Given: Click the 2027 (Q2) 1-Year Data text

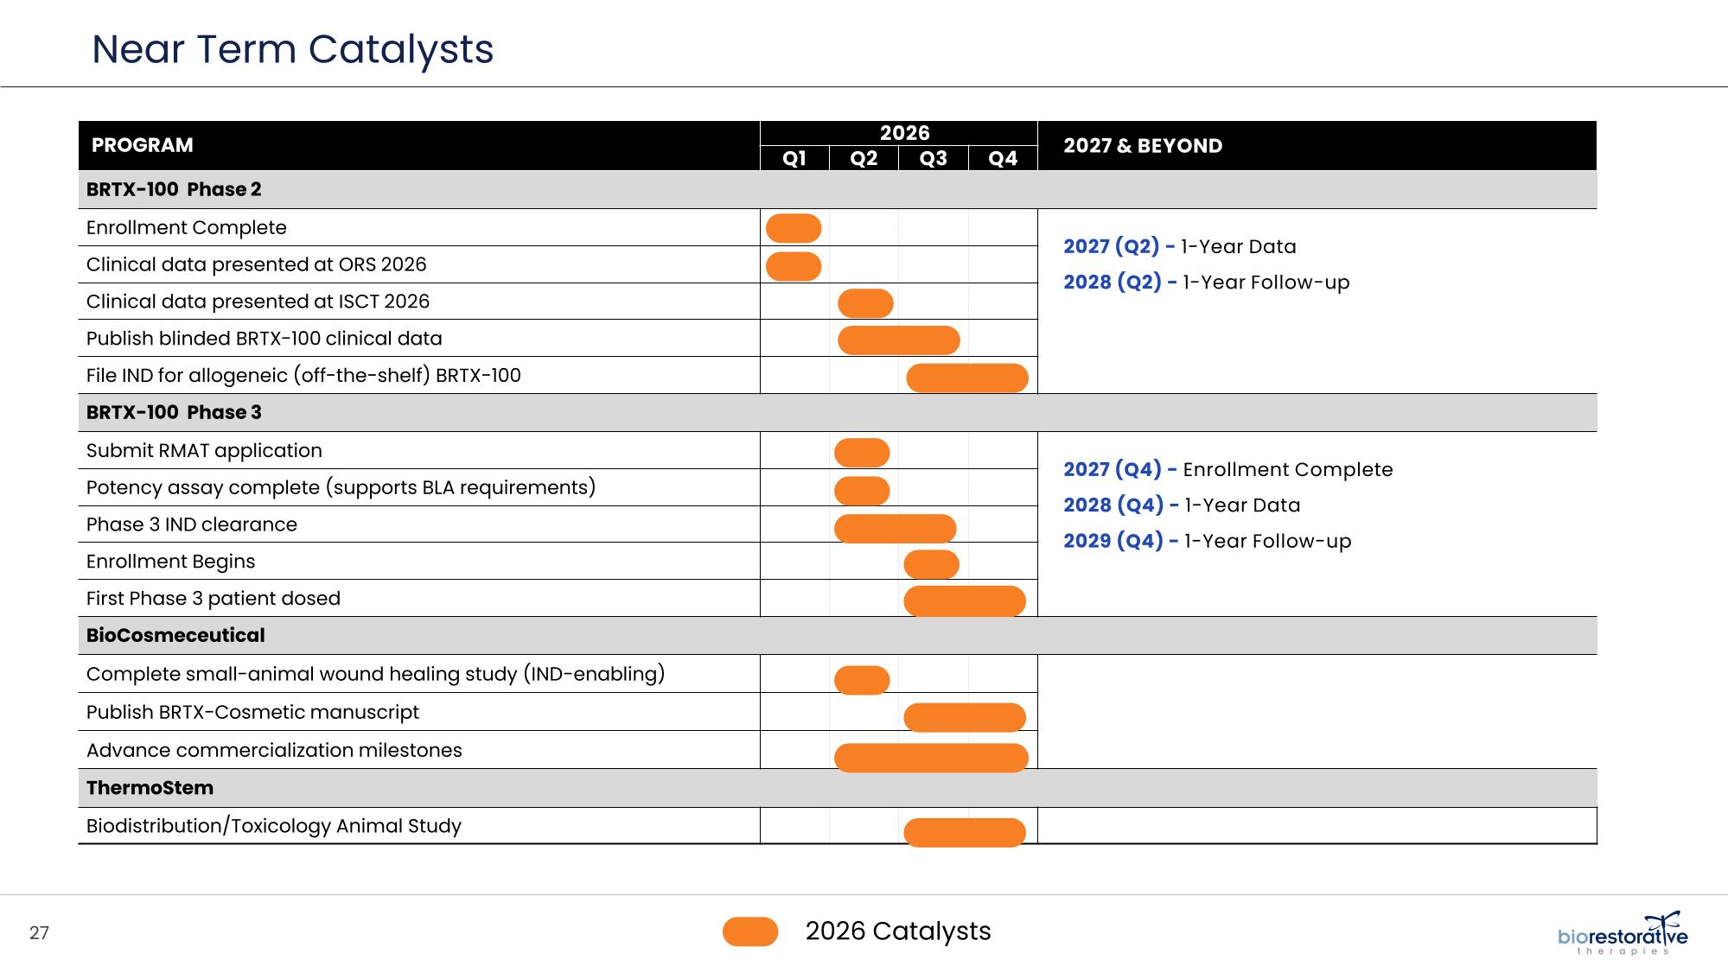Looking at the screenshot, I should 1179,246.
